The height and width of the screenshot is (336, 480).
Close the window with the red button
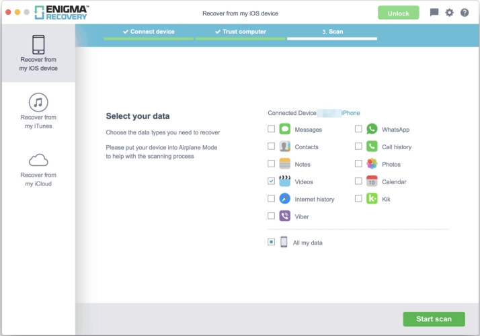click(8, 12)
